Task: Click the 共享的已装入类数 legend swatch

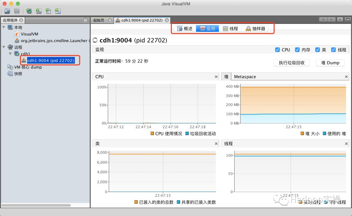Action: pyautogui.click(x=178, y=202)
